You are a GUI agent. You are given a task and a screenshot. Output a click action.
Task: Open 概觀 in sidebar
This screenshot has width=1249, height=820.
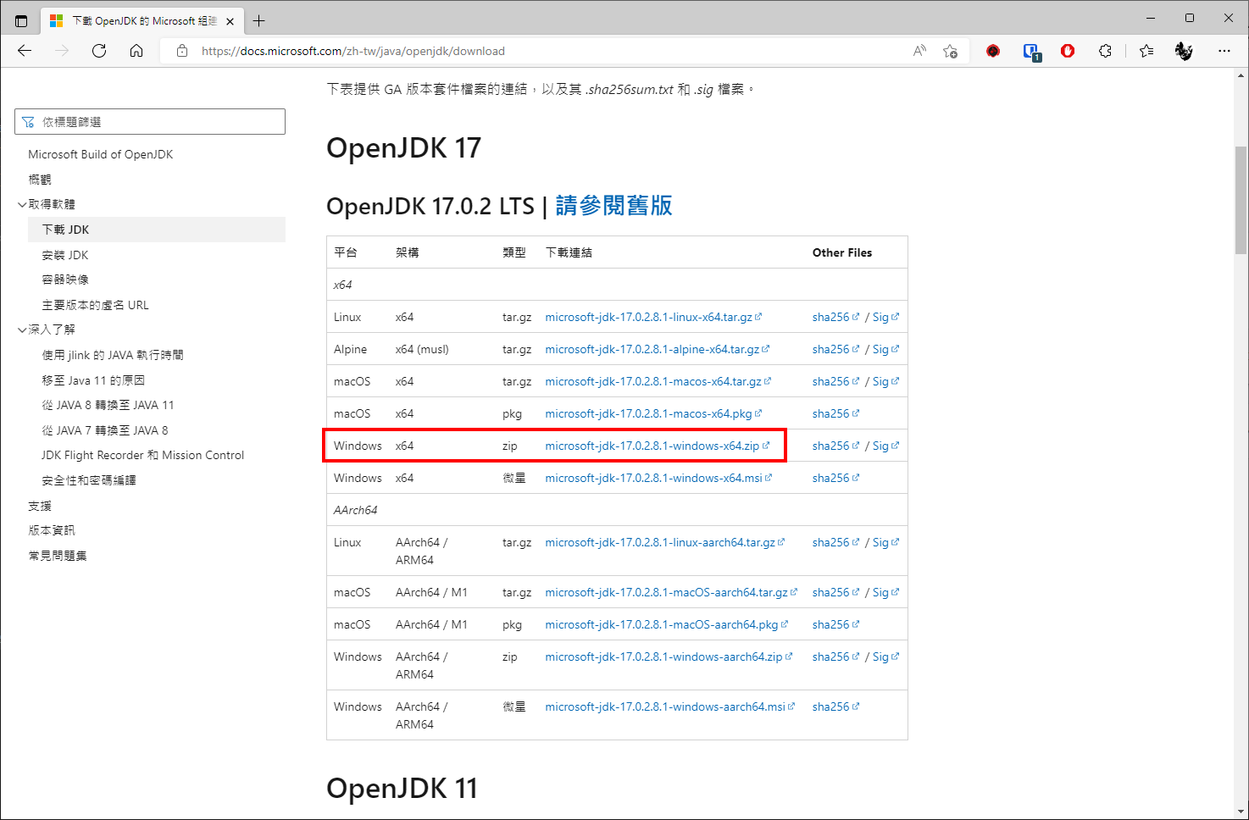(x=40, y=180)
